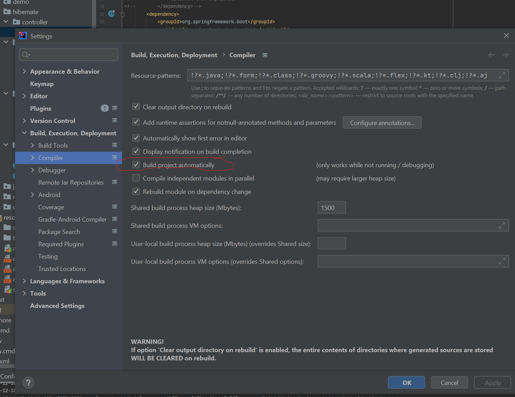Collapse the controller folder in the project tree
This screenshot has width=515, height=397.
point(6,22)
